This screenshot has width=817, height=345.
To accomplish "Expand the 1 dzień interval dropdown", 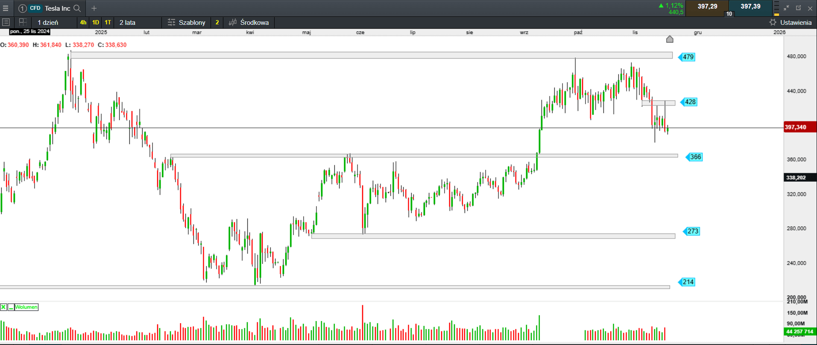I will [48, 22].
